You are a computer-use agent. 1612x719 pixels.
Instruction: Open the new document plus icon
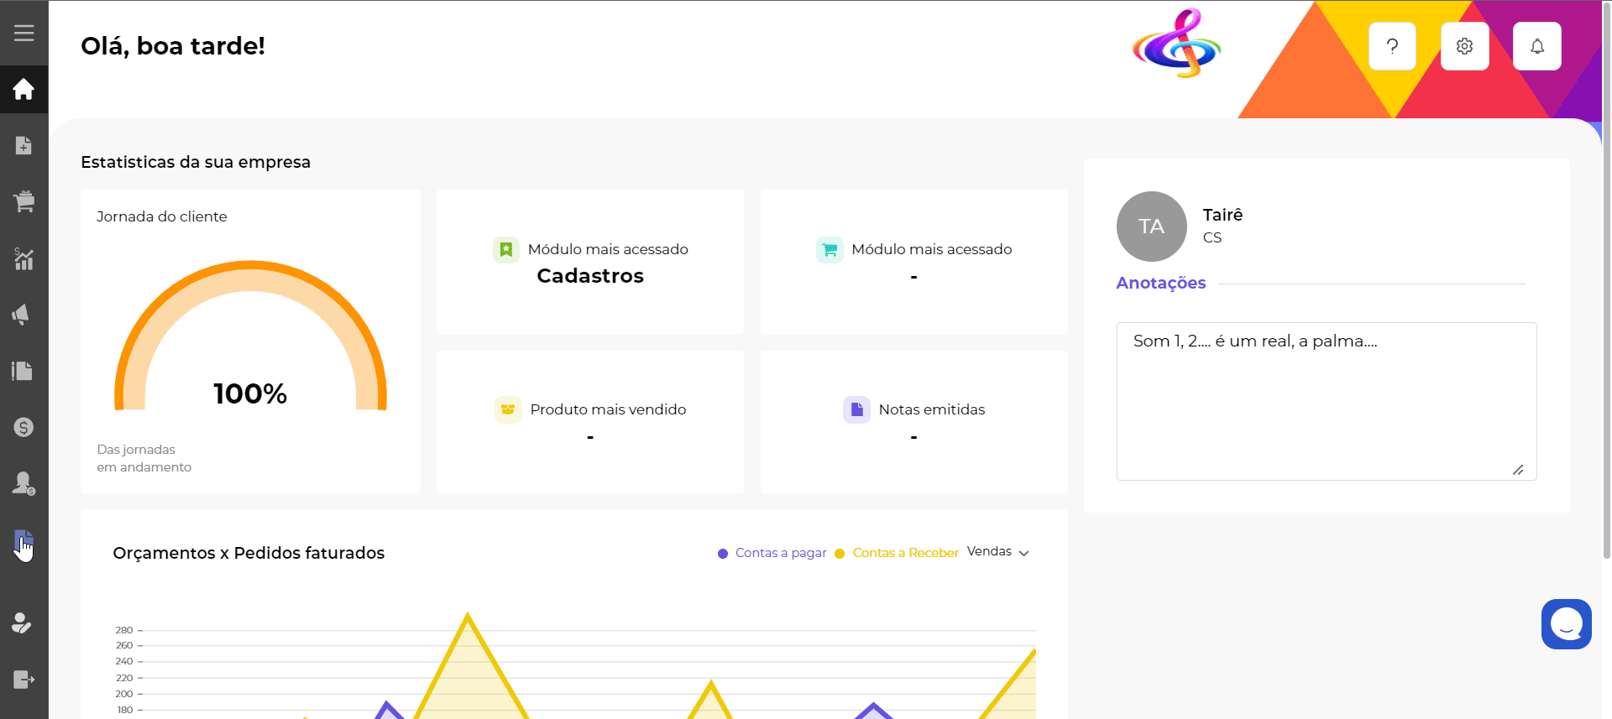pos(24,145)
